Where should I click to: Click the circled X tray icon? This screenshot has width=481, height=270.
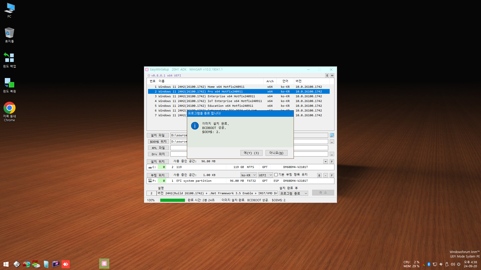point(459,264)
